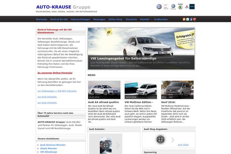Go to previous banner slide arrow
This screenshot has width=231, height=154.
point(91,44)
